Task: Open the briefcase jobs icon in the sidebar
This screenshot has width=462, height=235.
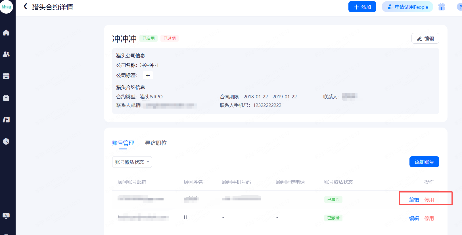Action: pyautogui.click(x=6, y=98)
